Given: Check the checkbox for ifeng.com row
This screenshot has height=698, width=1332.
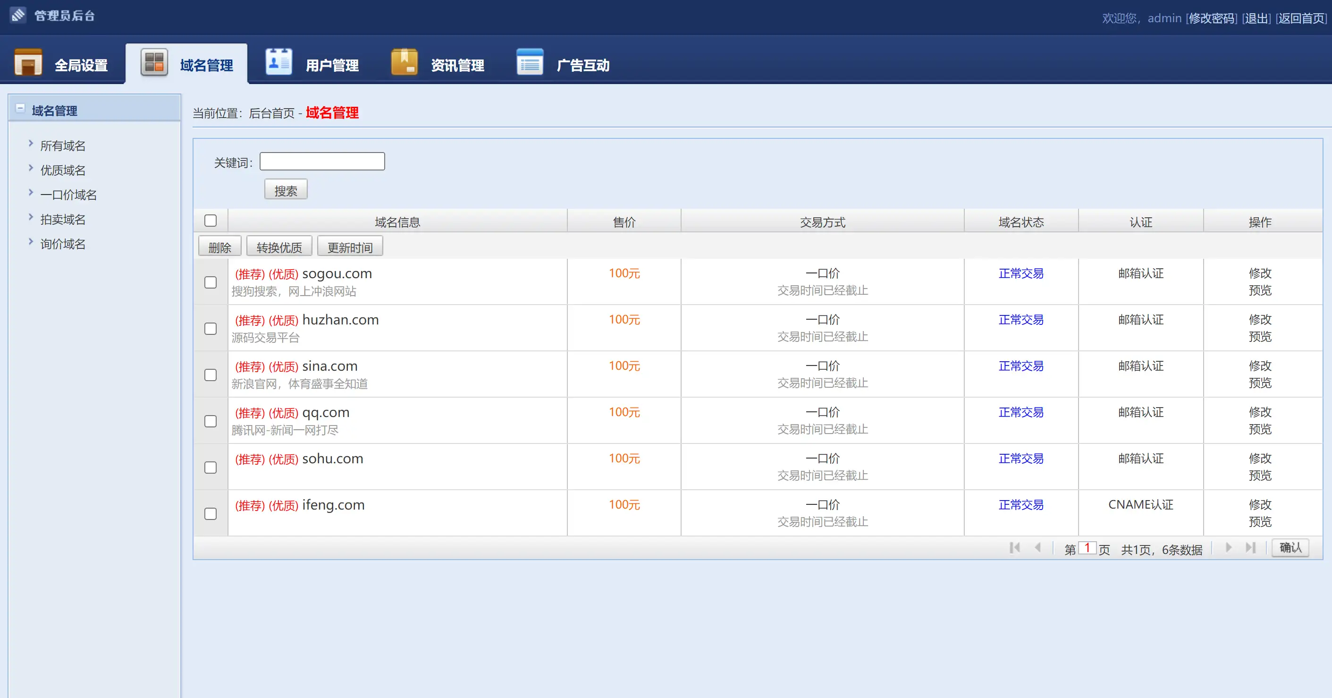Looking at the screenshot, I should (211, 514).
